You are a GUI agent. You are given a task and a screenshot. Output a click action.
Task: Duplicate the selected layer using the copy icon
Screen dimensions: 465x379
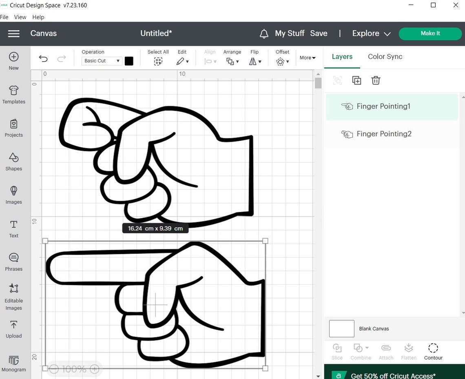click(356, 80)
